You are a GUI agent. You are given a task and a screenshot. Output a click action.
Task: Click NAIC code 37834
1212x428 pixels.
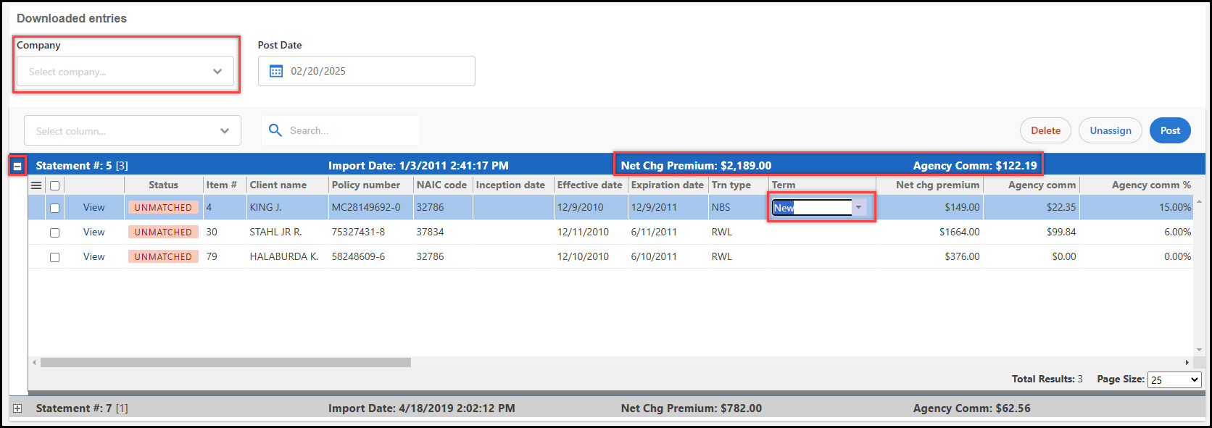point(430,232)
